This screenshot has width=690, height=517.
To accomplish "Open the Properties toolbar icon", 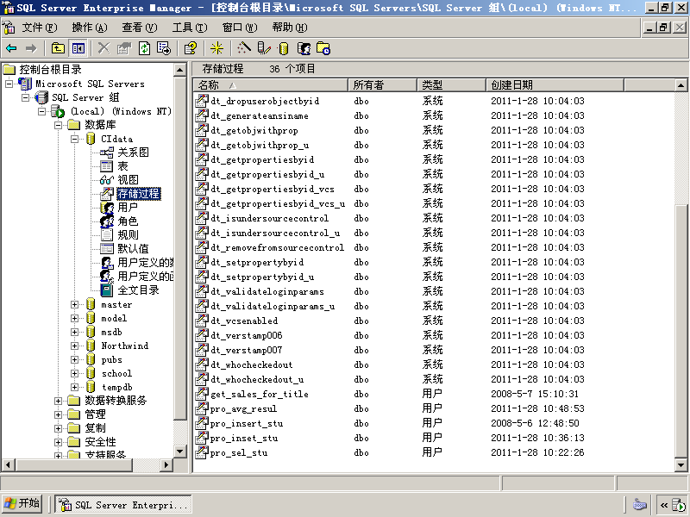I will point(124,48).
